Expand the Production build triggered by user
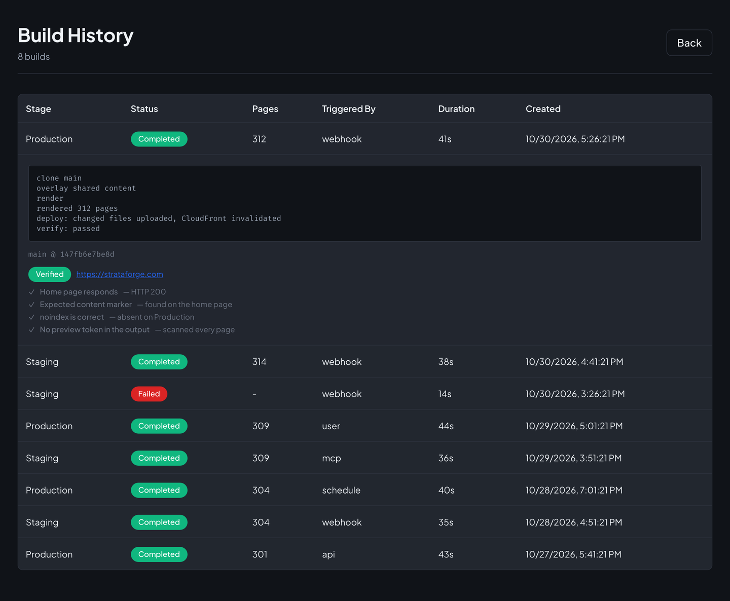Image resolution: width=730 pixels, height=601 pixels. pyautogui.click(x=365, y=426)
